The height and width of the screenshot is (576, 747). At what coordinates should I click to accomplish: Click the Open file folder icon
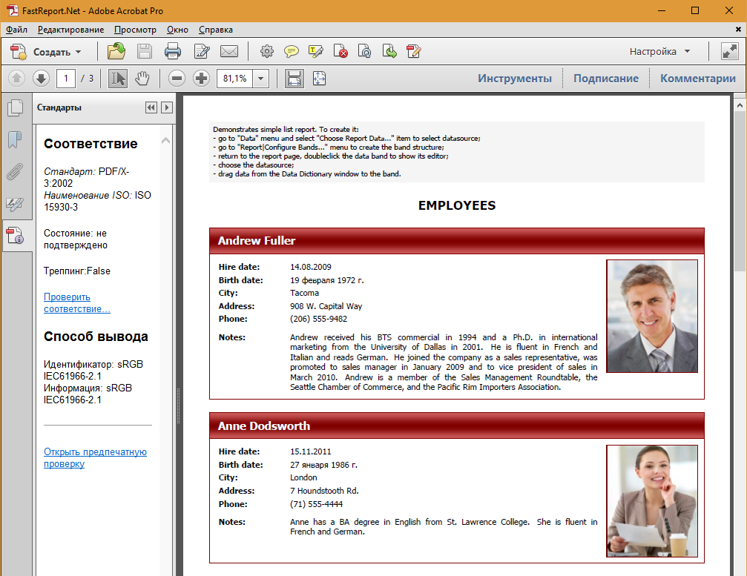(116, 51)
